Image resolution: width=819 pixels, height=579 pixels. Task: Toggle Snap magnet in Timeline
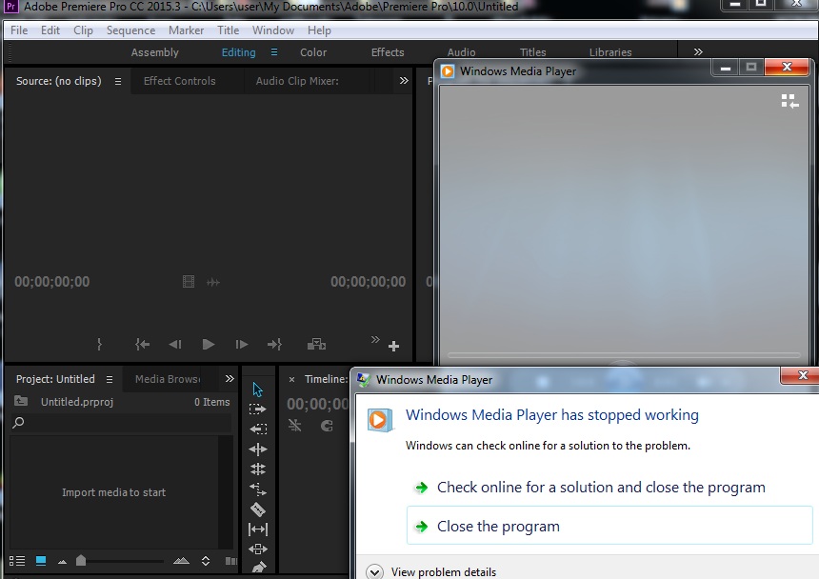pyautogui.click(x=327, y=427)
